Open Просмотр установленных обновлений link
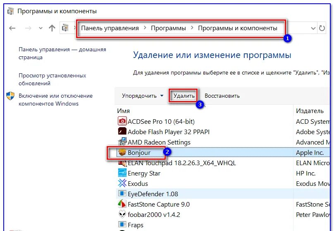Screen dimensions: 334x231 pos(52,79)
